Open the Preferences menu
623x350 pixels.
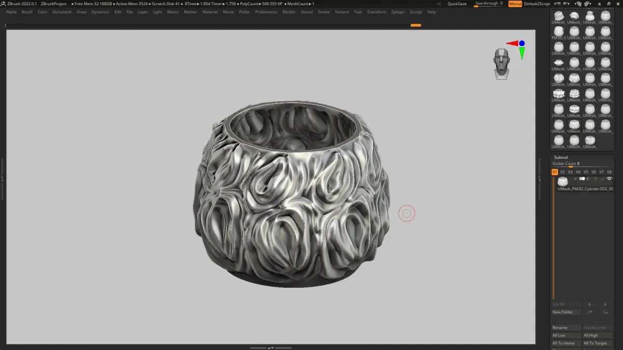(266, 12)
